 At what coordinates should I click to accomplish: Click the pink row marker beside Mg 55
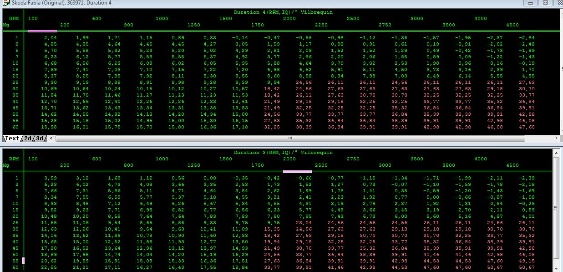pyautogui.click(x=23, y=261)
